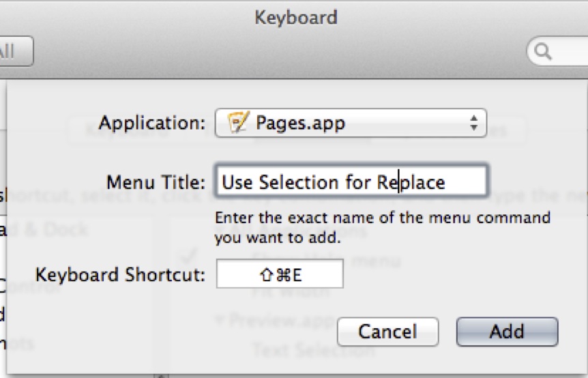Open the Pages.app application dropdown

[350, 123]
